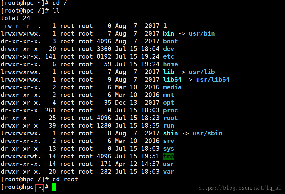Viewport: 285px width, 194px height.
Task: Click the usr/lib64 symlink target
Action: coord(213,80)
